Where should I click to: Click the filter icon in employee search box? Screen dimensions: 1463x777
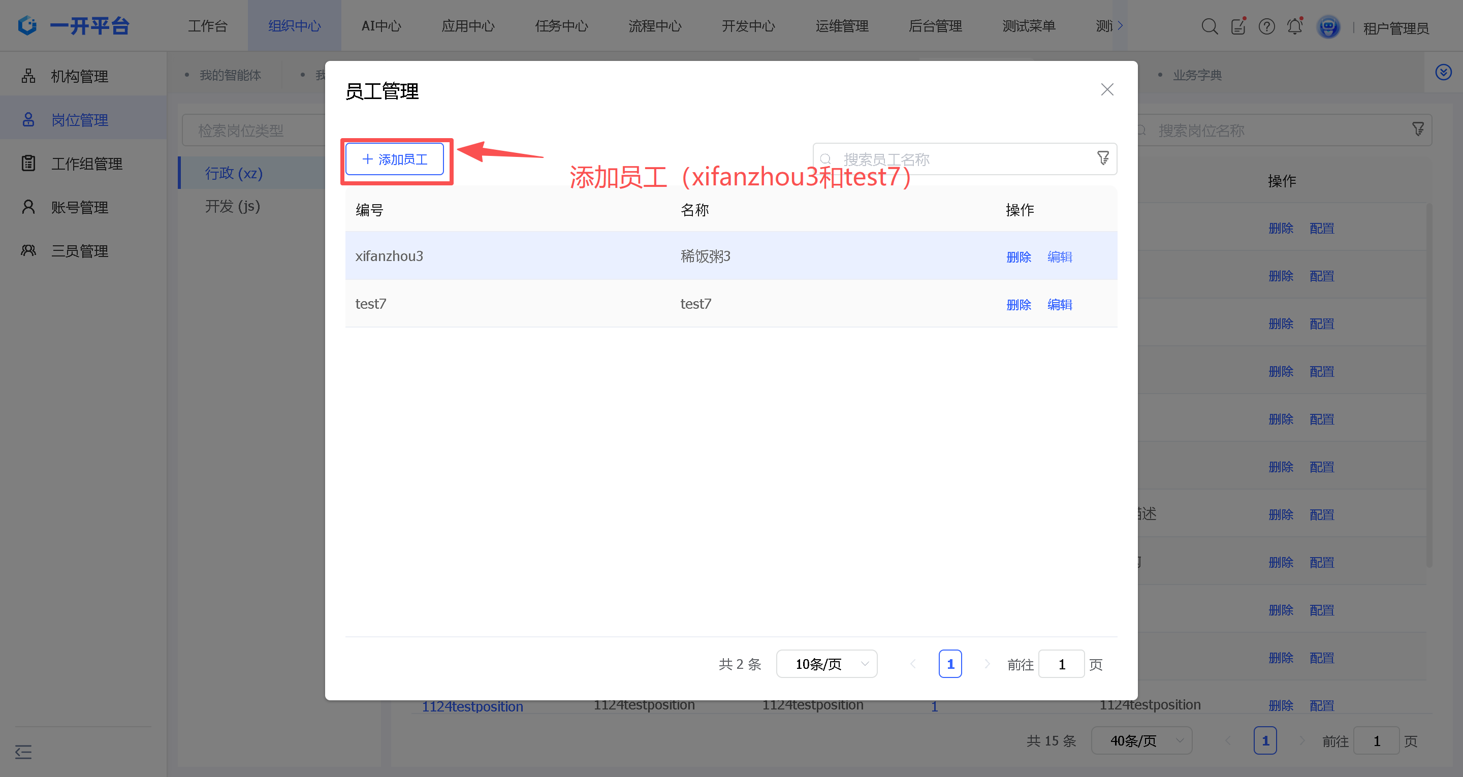pos(1102,158)
